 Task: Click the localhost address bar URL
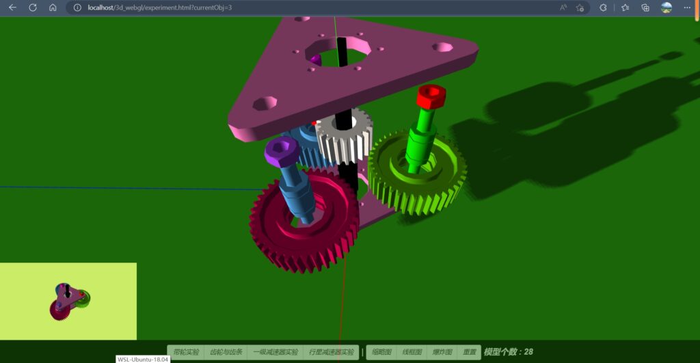pyautogui.click(x=160, y=8)
